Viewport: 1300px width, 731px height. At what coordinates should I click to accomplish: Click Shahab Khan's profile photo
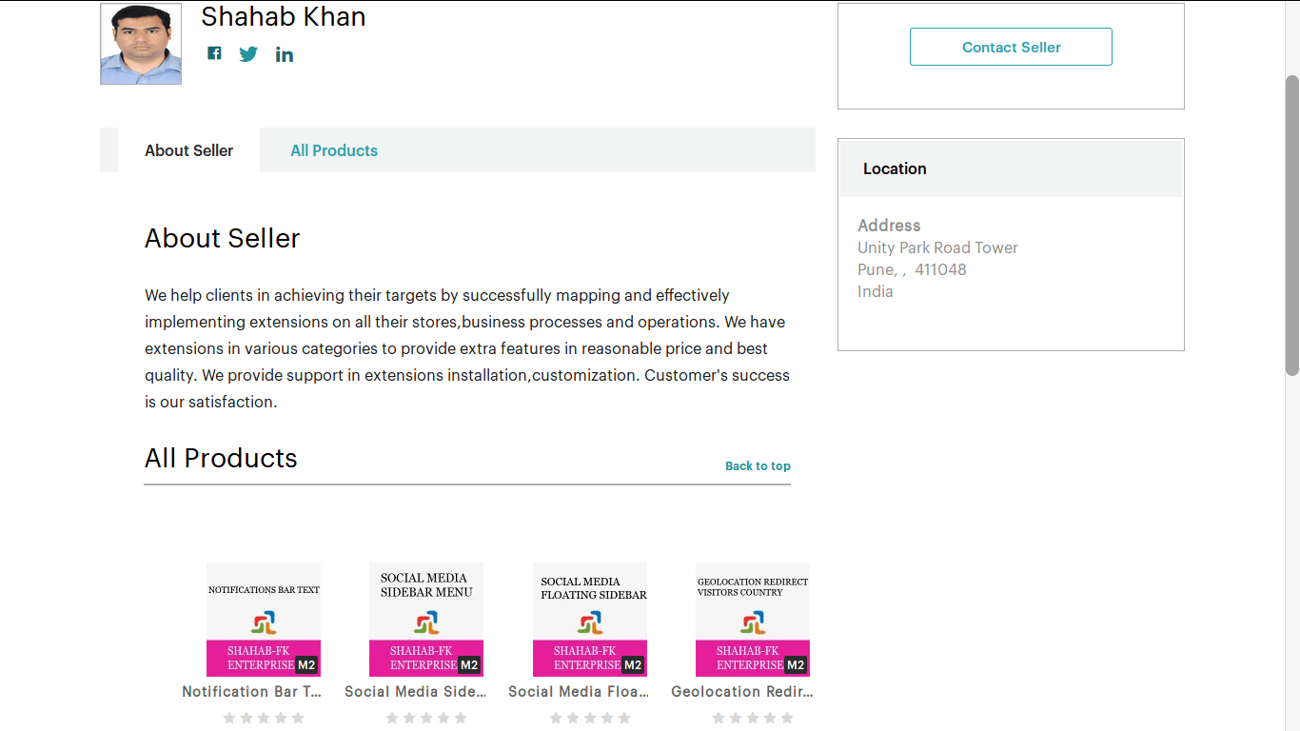pos(141,44)
